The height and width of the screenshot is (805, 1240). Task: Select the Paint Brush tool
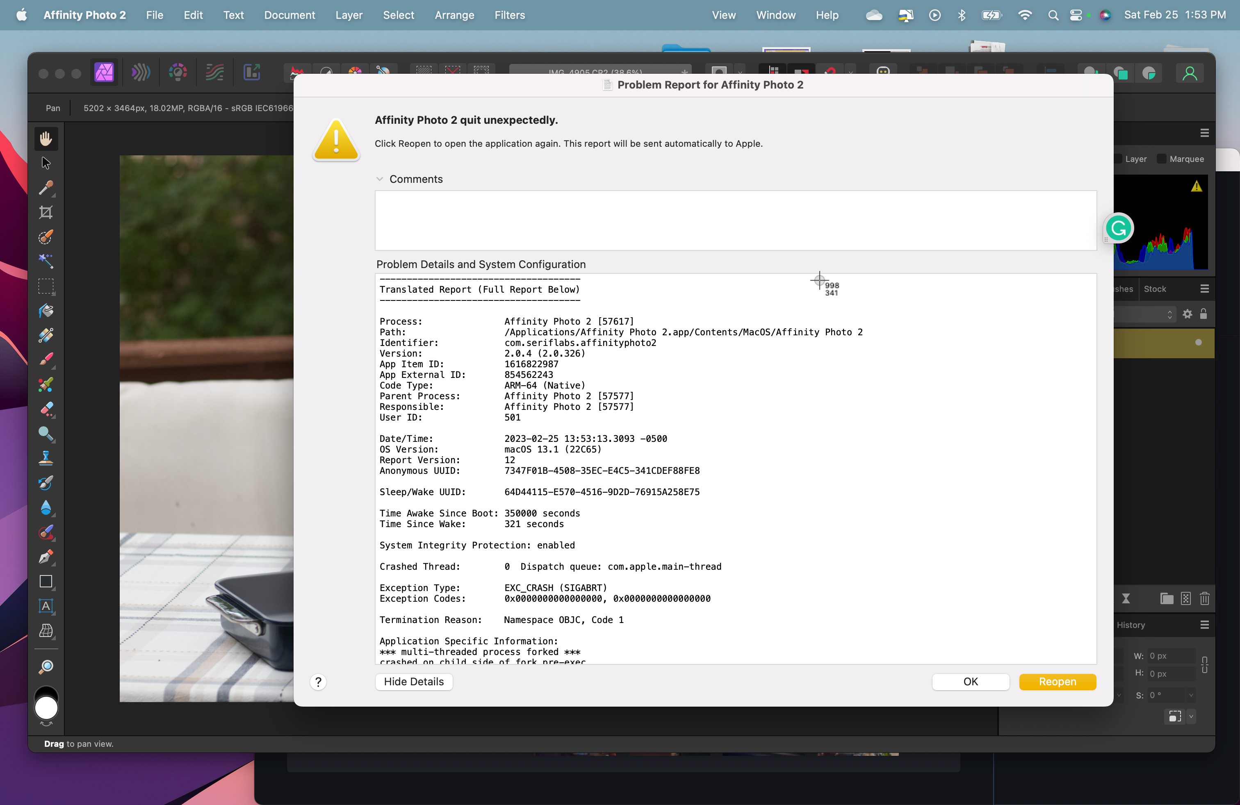click(x=46, y=360)
